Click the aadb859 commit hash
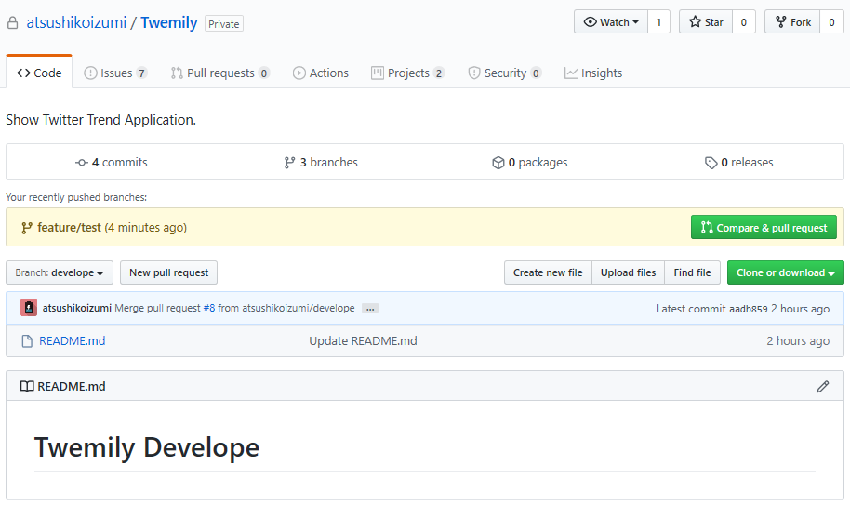Viewport: 850px width, 505px height. tap(748, 309)
